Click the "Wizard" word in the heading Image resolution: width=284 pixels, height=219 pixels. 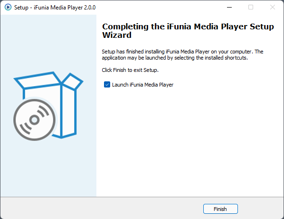[x=117, y=35]
